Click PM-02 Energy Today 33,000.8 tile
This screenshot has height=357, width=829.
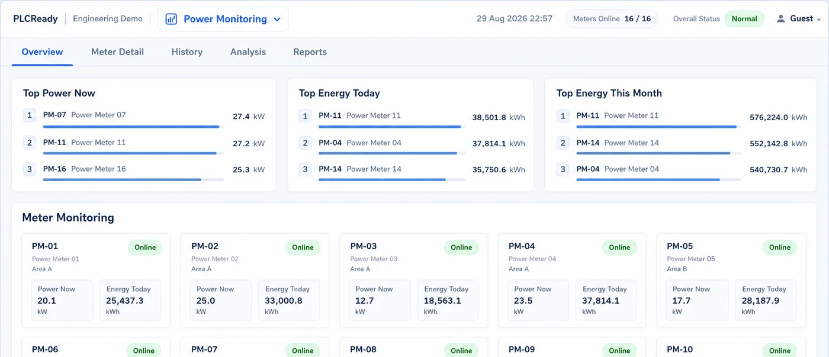pos(289,300)
